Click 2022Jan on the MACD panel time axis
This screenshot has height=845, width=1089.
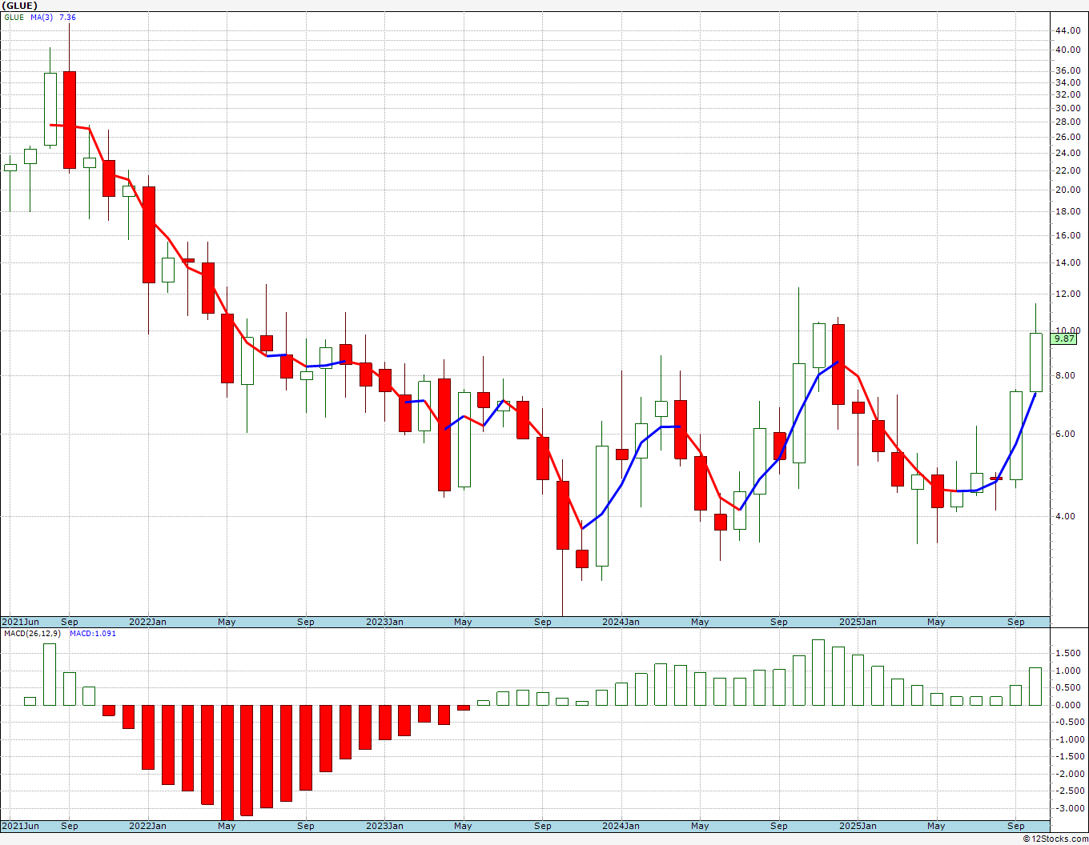[147, 826]
